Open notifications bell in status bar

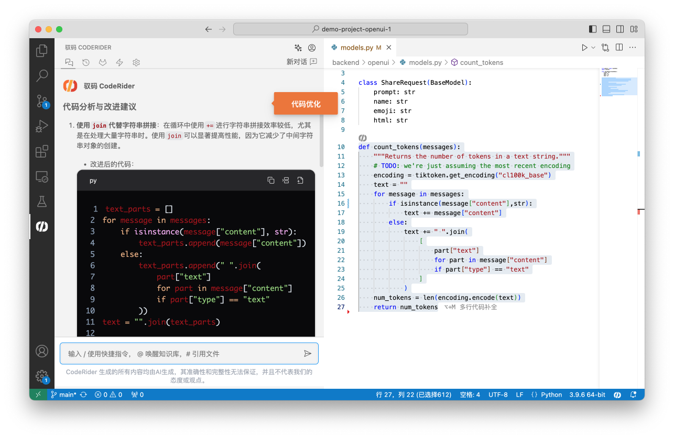[633, 395]
